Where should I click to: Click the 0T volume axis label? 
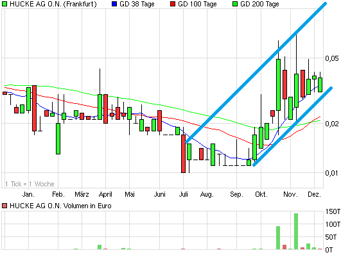[329, 250]
